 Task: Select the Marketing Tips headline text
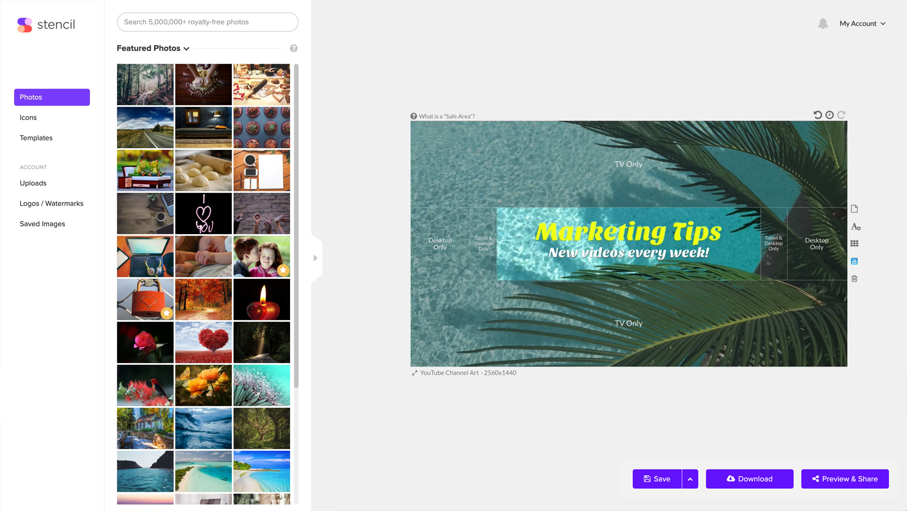(x=628, y=232)
